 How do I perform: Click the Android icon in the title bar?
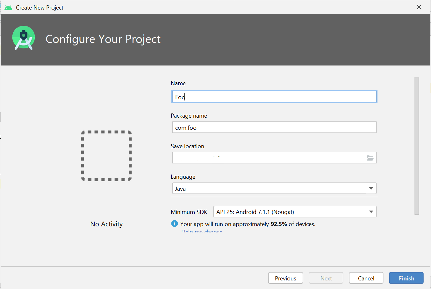coord(8,7)
